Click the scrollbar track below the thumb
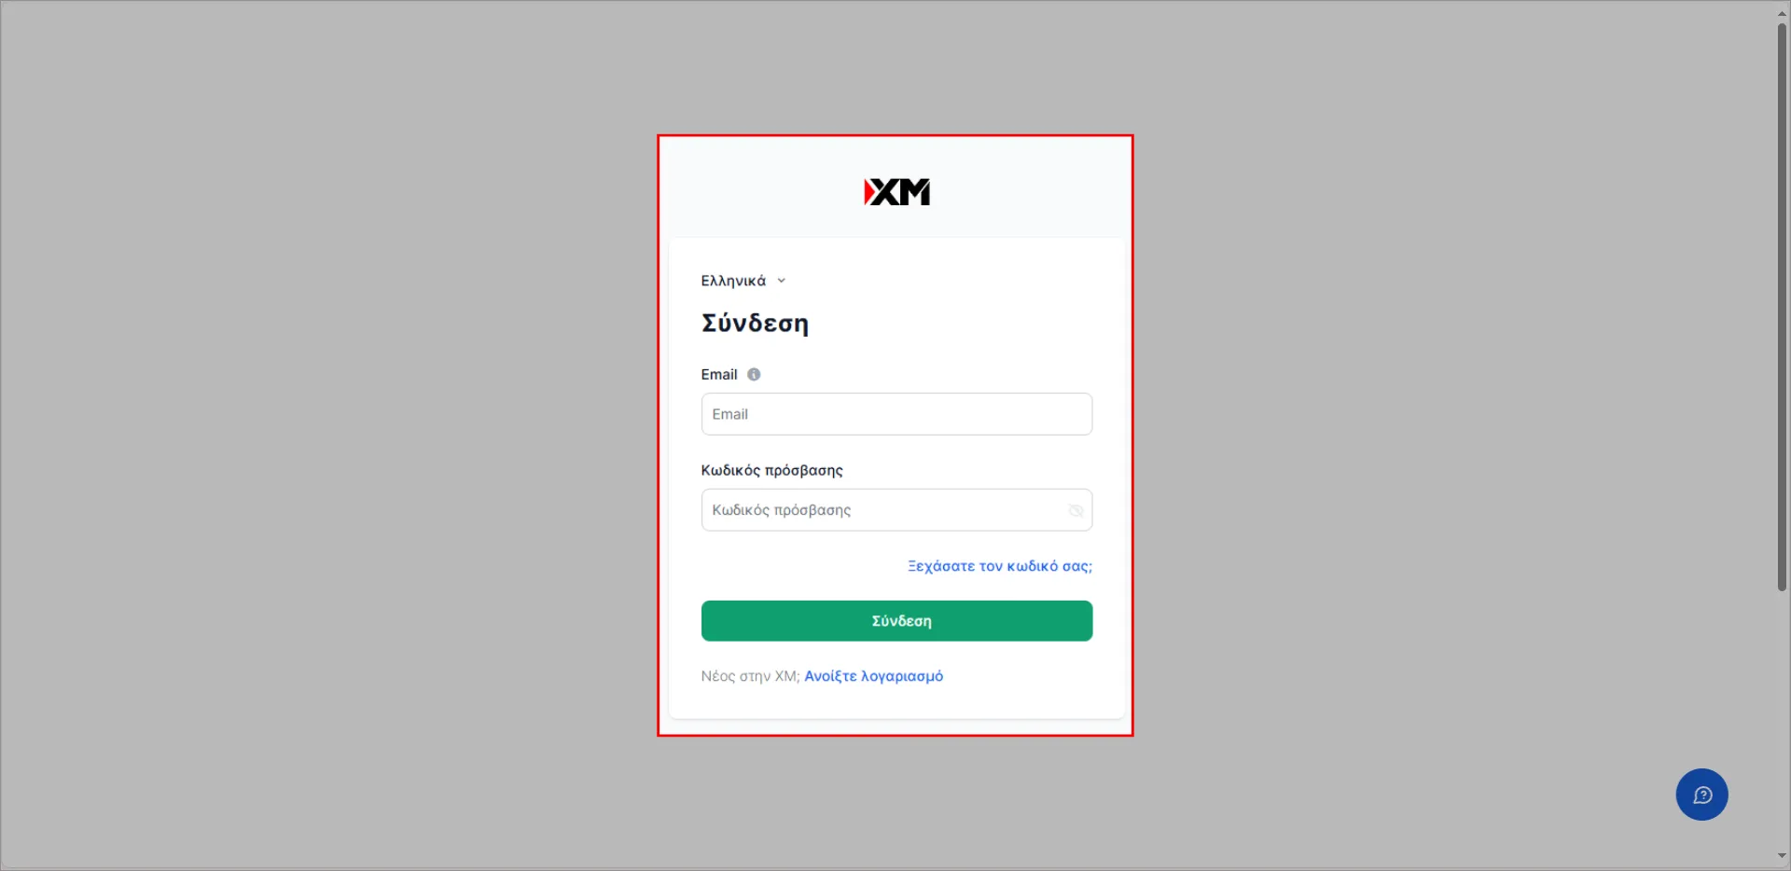Screen dimensions: 1791x871 pos(1782,718)
